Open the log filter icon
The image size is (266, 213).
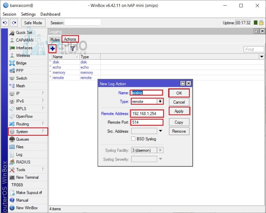pyautogui.click(x=73, y=48)
